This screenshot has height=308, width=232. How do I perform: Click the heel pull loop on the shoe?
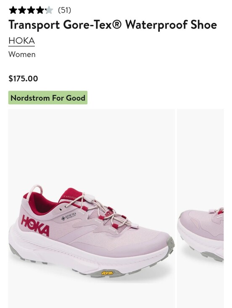tap(34, 192)
